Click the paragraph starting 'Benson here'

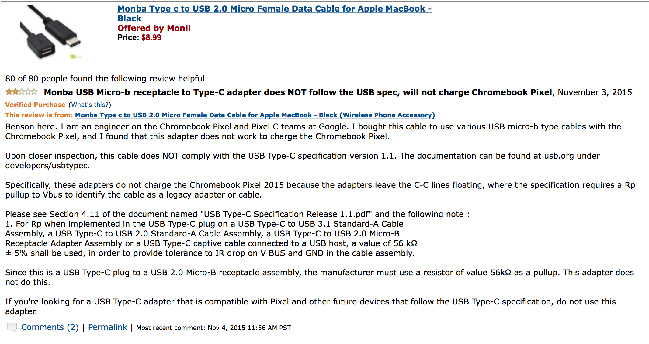[313, 132]
